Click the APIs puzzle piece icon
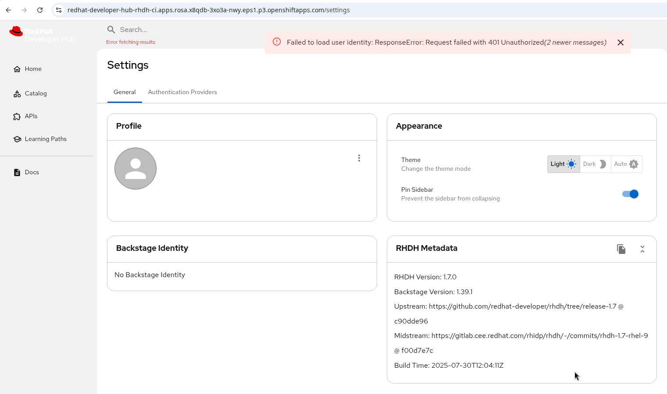This screenshot has width=667, height=394. click(x=17, y=116)
